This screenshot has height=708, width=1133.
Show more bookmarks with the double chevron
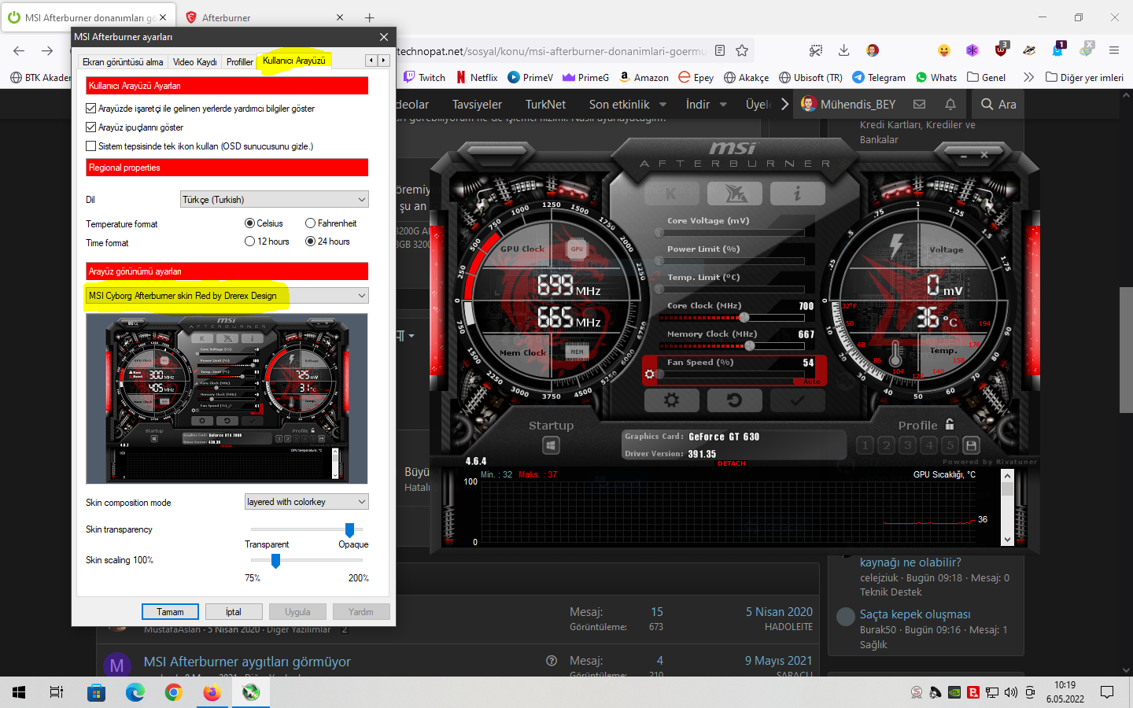point(1028,77)
